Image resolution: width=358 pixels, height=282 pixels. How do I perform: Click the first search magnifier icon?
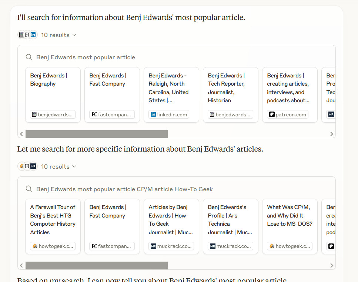coord(29,57)
